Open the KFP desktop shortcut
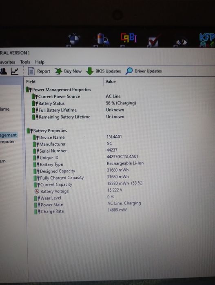Image resolution: width=215 pixels, height=285 pixels. pyautogui.click(x=207, y=39)
